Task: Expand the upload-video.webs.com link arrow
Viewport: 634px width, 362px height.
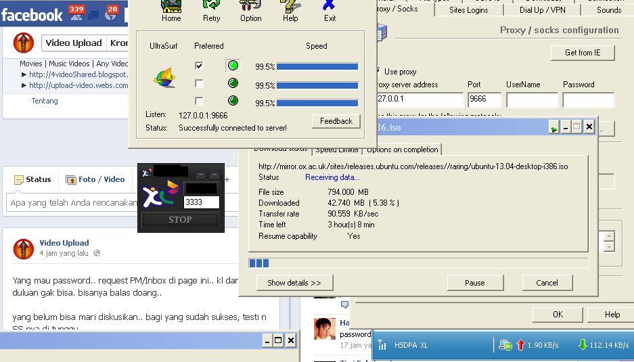Action: [24, 85]
